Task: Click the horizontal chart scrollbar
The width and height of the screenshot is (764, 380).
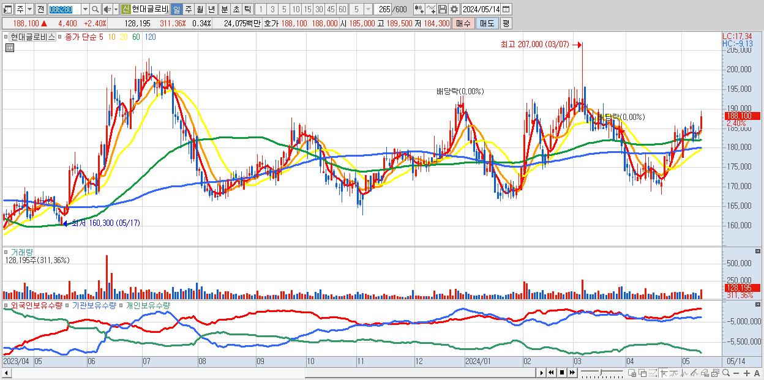Action: pyautogui.click(x=268, y=373)
